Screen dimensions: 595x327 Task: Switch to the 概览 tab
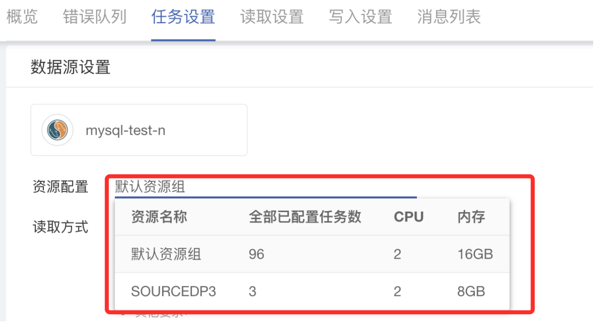click(22, 17)
